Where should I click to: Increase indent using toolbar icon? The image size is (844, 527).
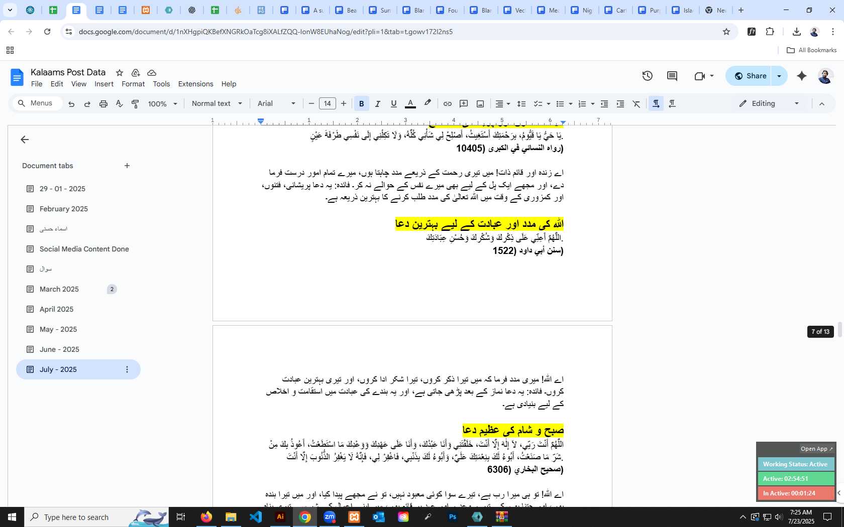coord(620,104)
